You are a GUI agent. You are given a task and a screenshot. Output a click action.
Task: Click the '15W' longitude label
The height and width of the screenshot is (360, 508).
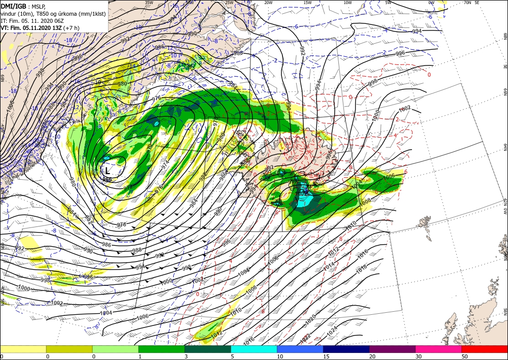coord(307,3)
